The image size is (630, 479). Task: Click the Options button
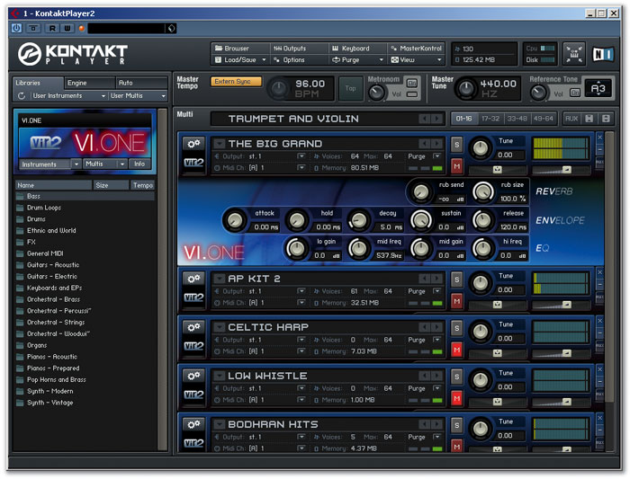[x=299, y=60]
